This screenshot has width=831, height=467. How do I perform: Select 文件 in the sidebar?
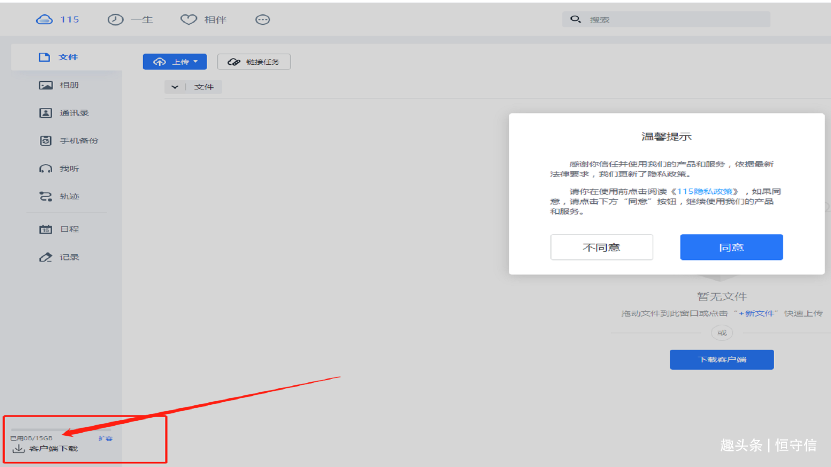67,57
